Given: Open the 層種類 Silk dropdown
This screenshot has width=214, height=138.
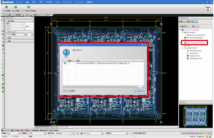Looking at the screenshot, I should coord(45,133).
